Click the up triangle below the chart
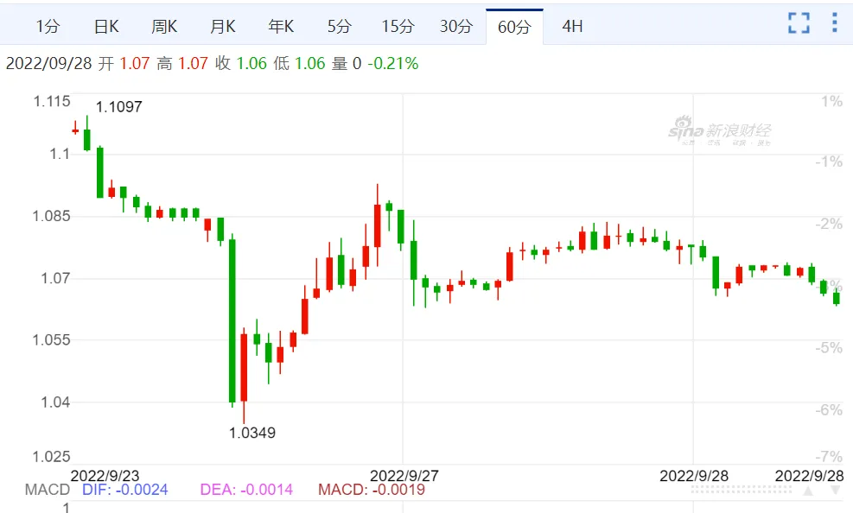853x513 pixels. 808,491
